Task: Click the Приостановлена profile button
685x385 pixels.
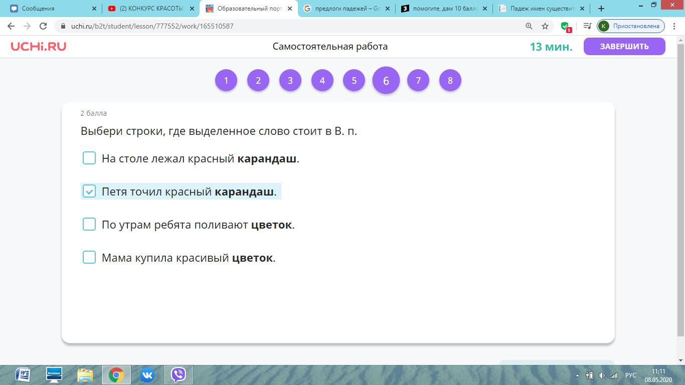Action: pyautogui.click(x=631, y=26)
